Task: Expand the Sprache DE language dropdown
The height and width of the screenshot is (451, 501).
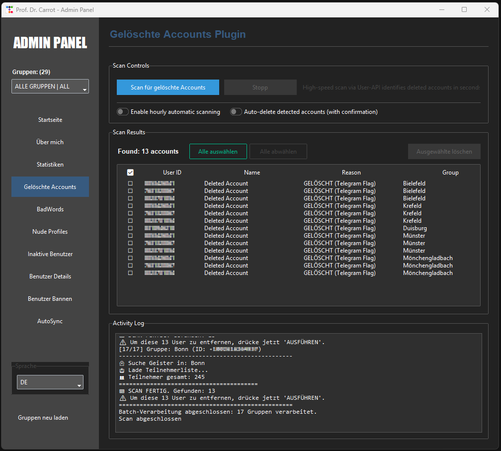Action: pyautogui.click(x=50, y=382)
